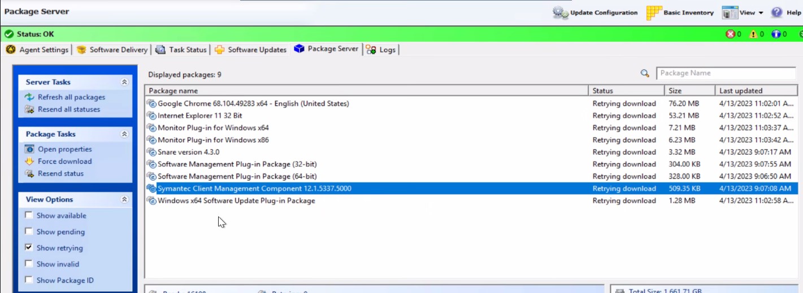
Task: Click the Windows x64 Software Update package icon
Action: (x=151, y=200)
